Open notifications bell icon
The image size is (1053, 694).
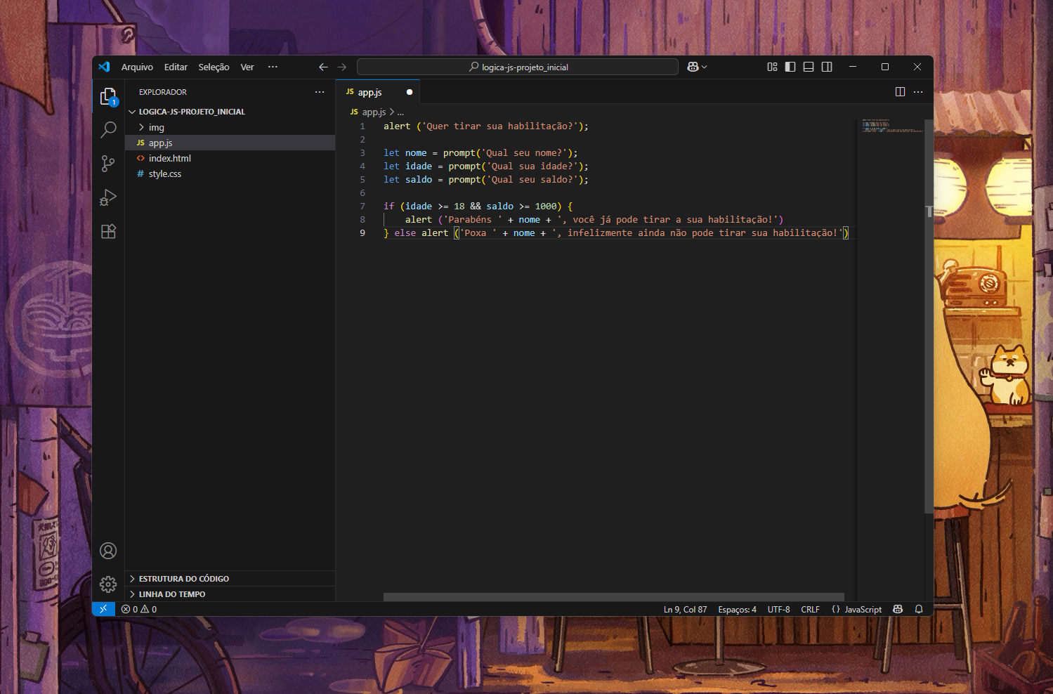pyautogui.click(x=919, y=609)
